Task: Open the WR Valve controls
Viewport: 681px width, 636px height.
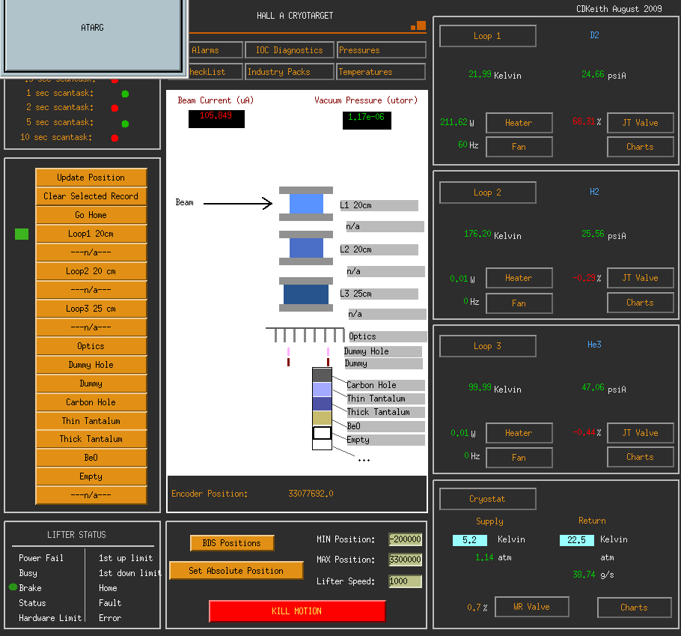Action: [x=531, y=607]
